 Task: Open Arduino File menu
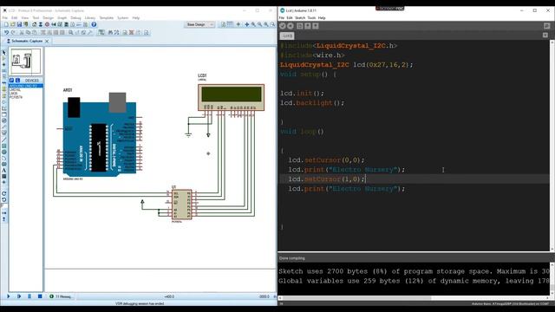click(282, 17)
